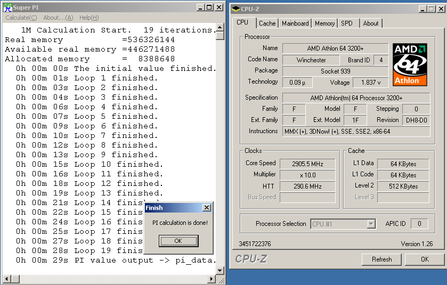This screenshot has height=285, width=447.
Task: Click the APIC ID value 0
Action: coord(419,224)
